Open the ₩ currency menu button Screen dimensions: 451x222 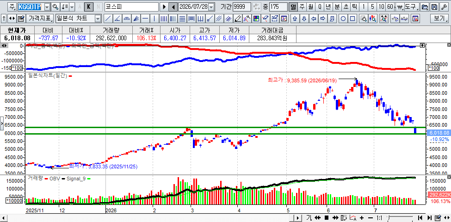pos(399,7)
